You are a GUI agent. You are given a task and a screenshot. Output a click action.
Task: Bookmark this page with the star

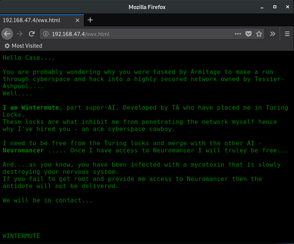pyautogui.click(x=259, y=34)
